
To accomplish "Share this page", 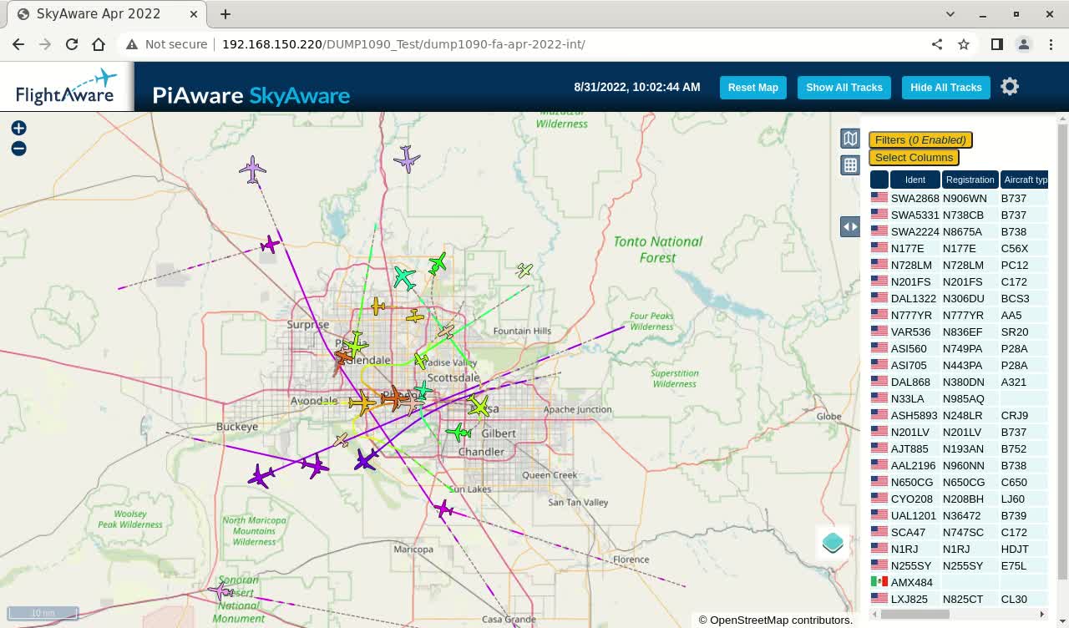I will click(937, 44).
